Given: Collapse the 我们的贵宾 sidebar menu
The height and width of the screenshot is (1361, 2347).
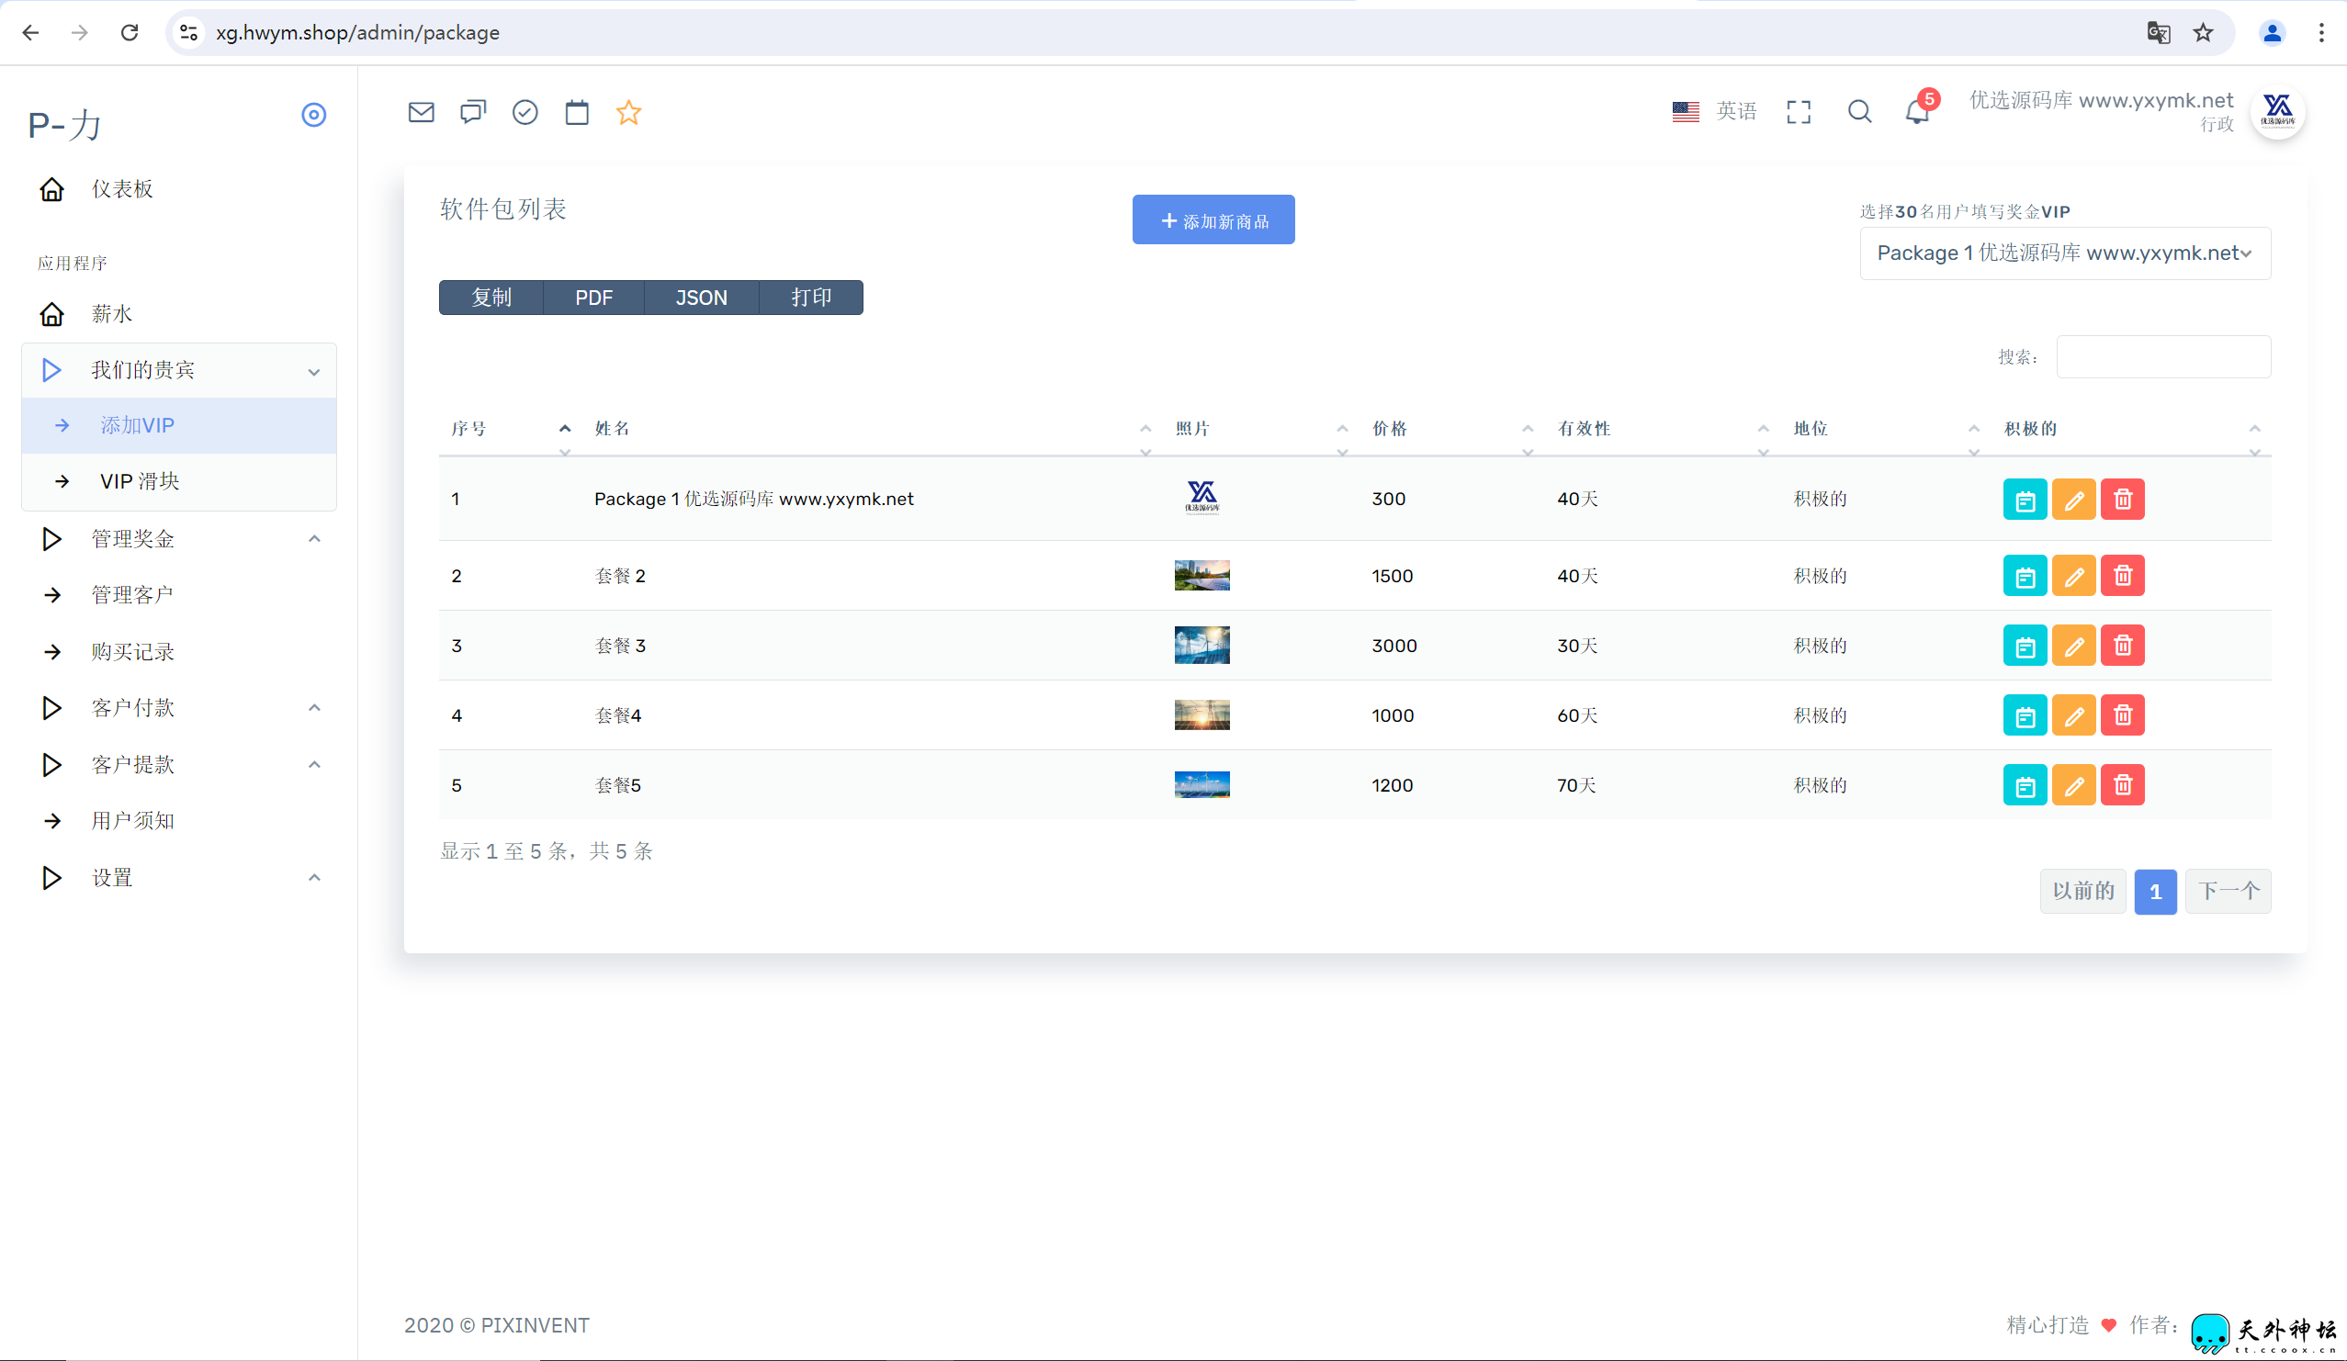Looking at the screenshot, I should tap(180, 370).
